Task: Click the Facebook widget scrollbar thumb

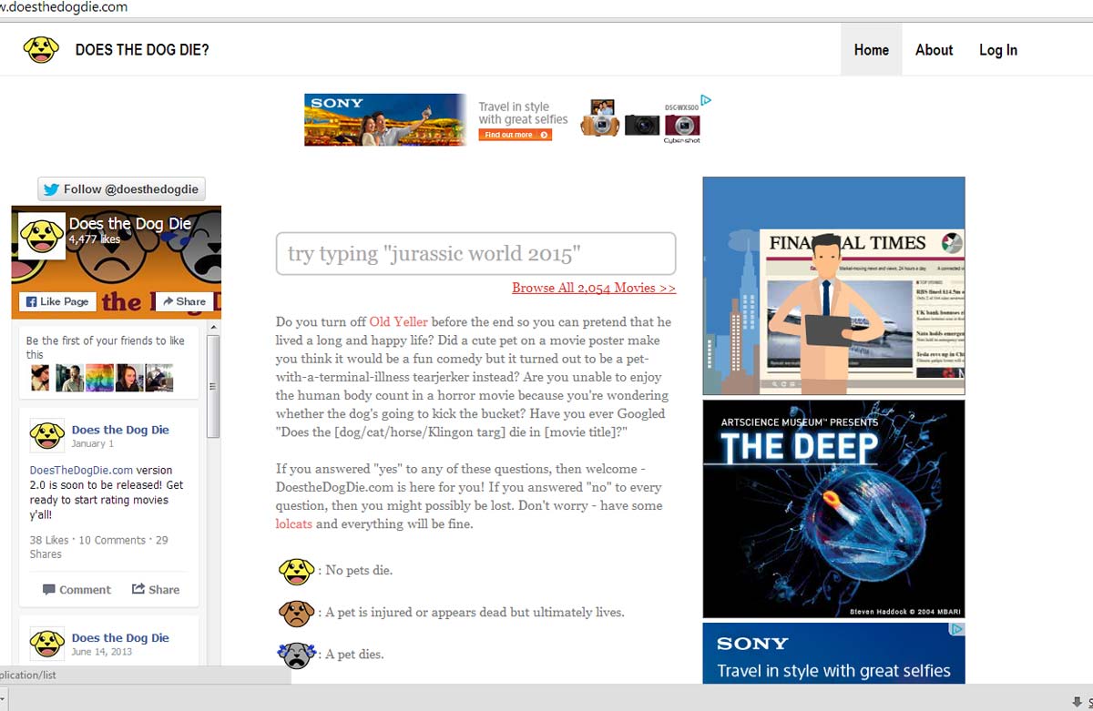Action: click(214, 386)
